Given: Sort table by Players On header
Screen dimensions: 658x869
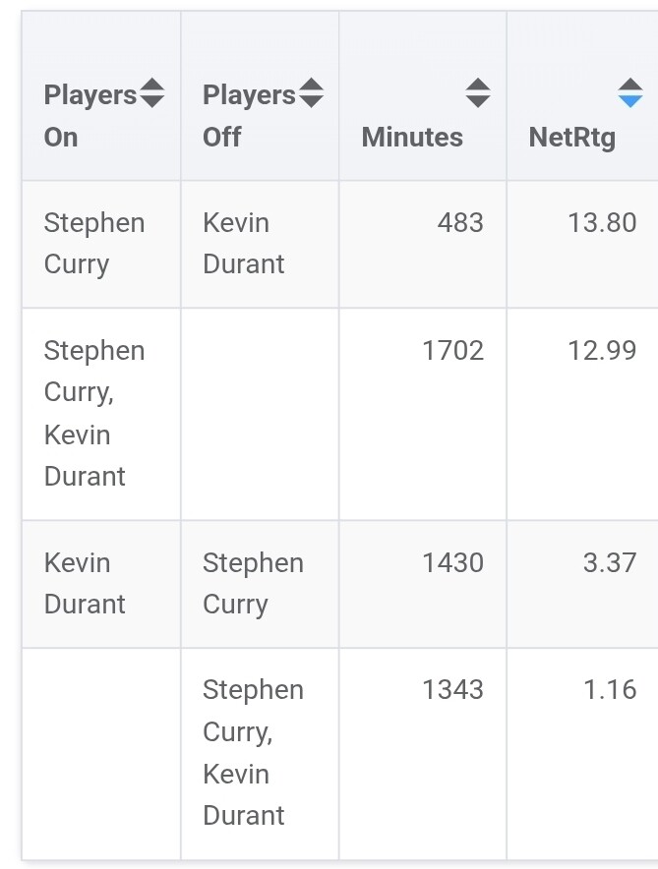Looking at the screenshot, I should [90, 116].
